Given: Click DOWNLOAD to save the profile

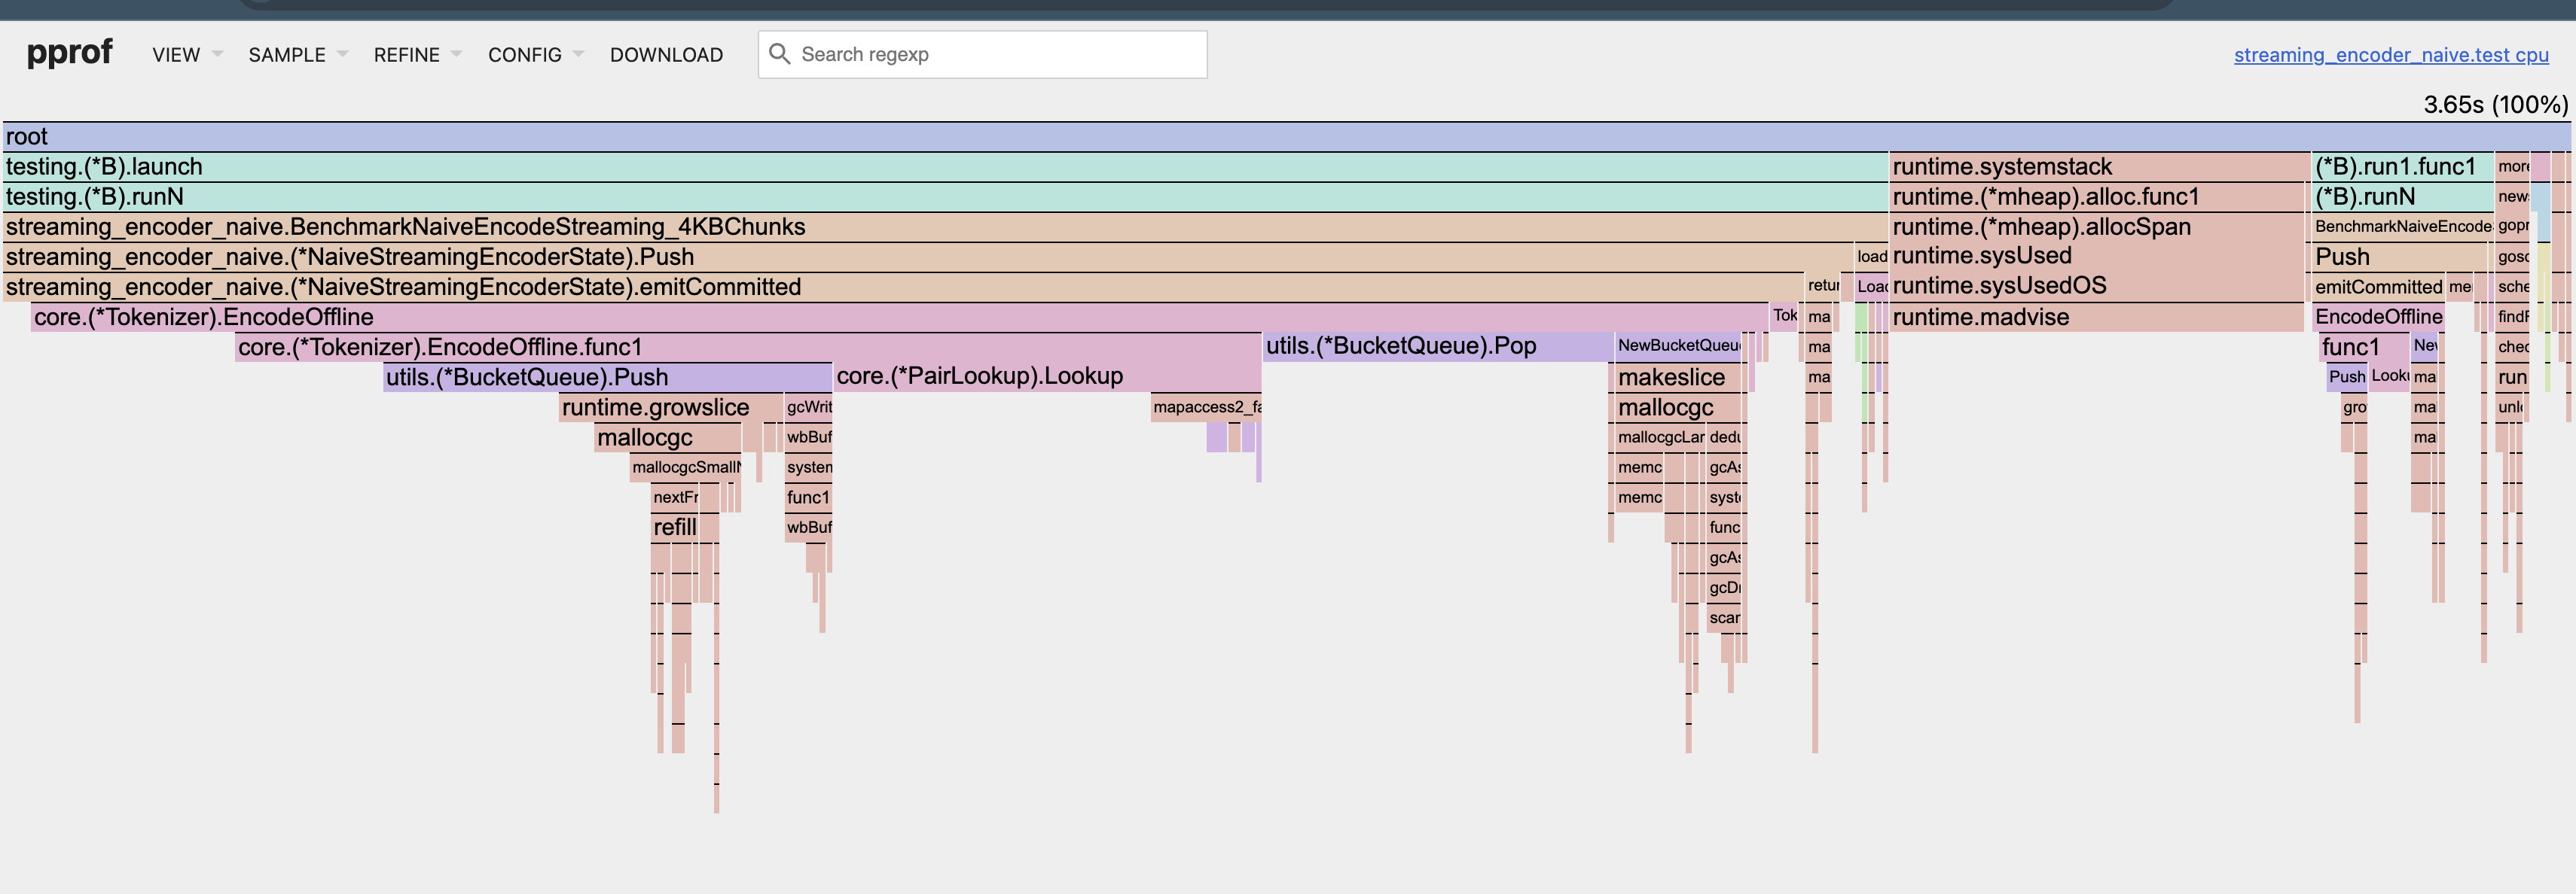Looking at the screenshot, I should click(666, 55).
